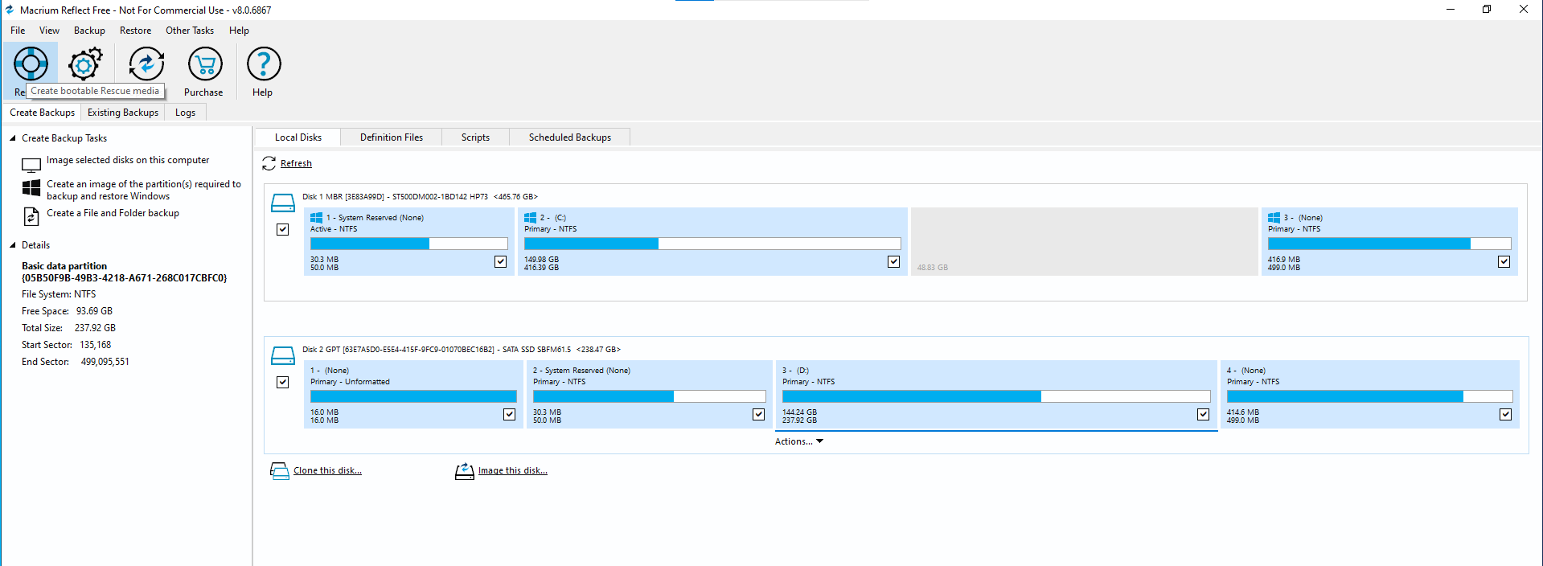Click the Clone this disk icon
This screenshot has height=566, width=1543.
tap(279, 471)
